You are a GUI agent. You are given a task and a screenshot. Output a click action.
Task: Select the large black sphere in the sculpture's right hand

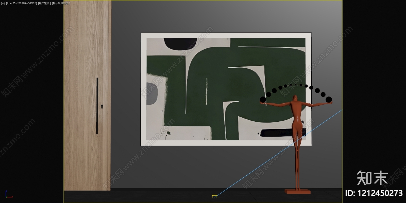tap(329, 99)
